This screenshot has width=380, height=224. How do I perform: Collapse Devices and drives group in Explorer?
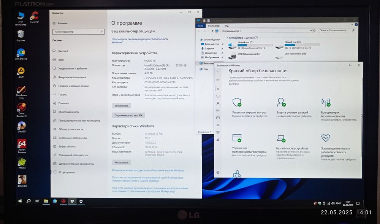point(227,38)
